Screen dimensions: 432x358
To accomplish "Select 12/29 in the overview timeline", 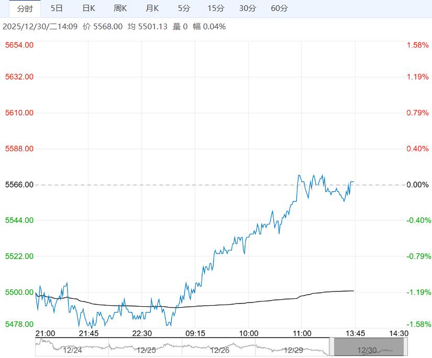I will [293, 350].
